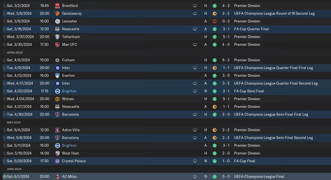Click UEFA Champions League Semi Final First Leg
This screenshot has height=180, width=331.
[271, 114]
